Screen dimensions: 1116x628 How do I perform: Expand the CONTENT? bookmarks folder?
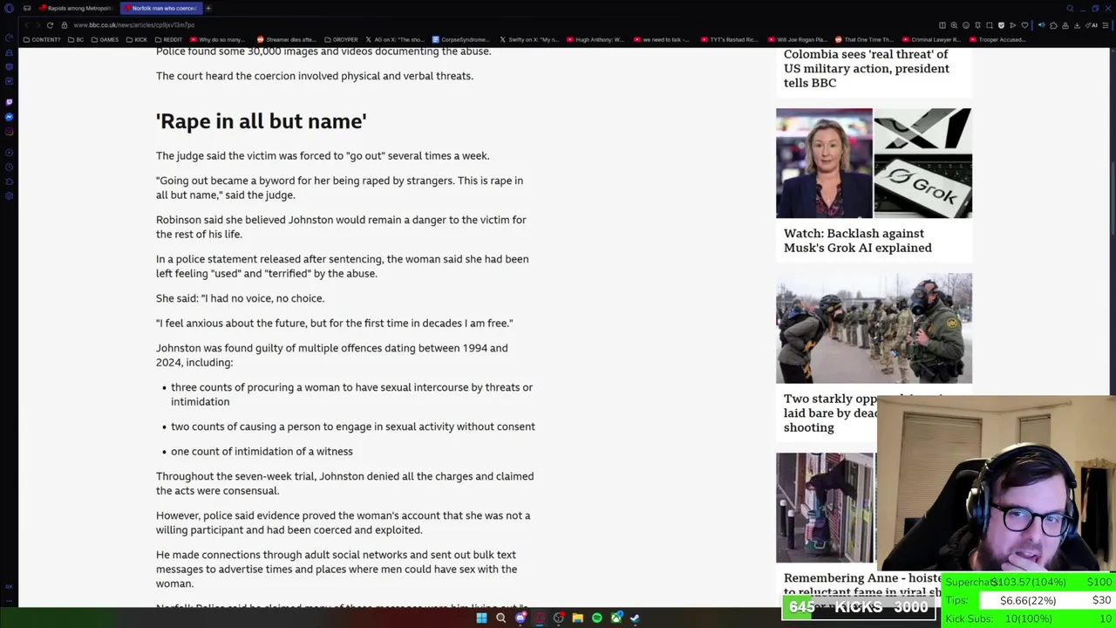[x=42, y=39]
